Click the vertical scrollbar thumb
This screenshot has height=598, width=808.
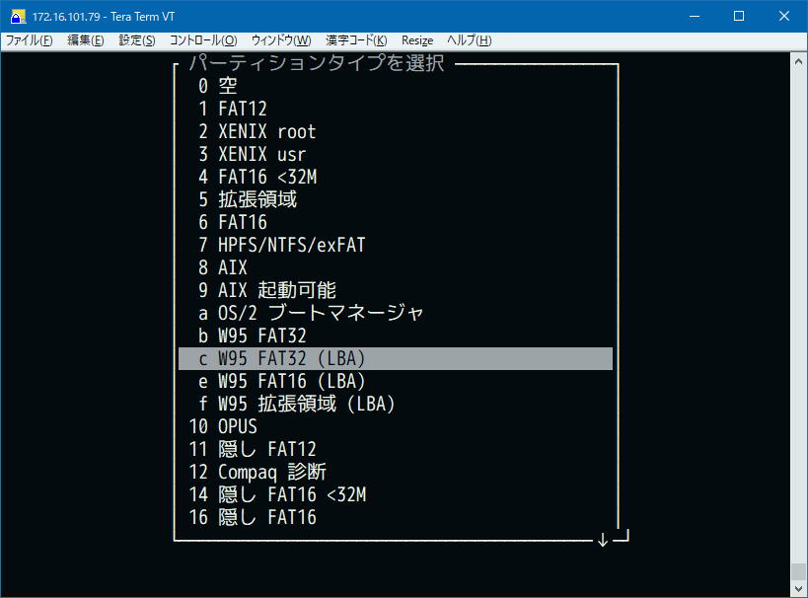click(x=799, y=571)
